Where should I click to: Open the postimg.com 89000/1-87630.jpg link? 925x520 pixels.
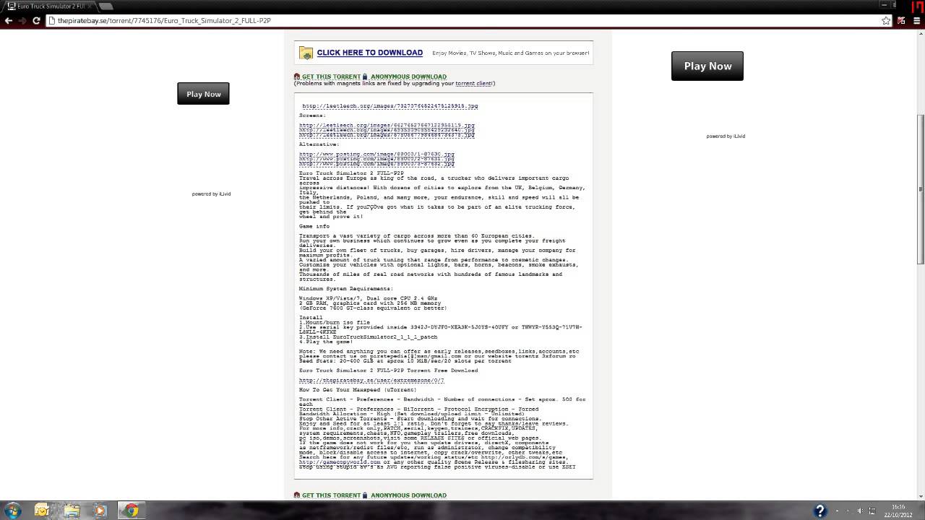coord(377,154)
